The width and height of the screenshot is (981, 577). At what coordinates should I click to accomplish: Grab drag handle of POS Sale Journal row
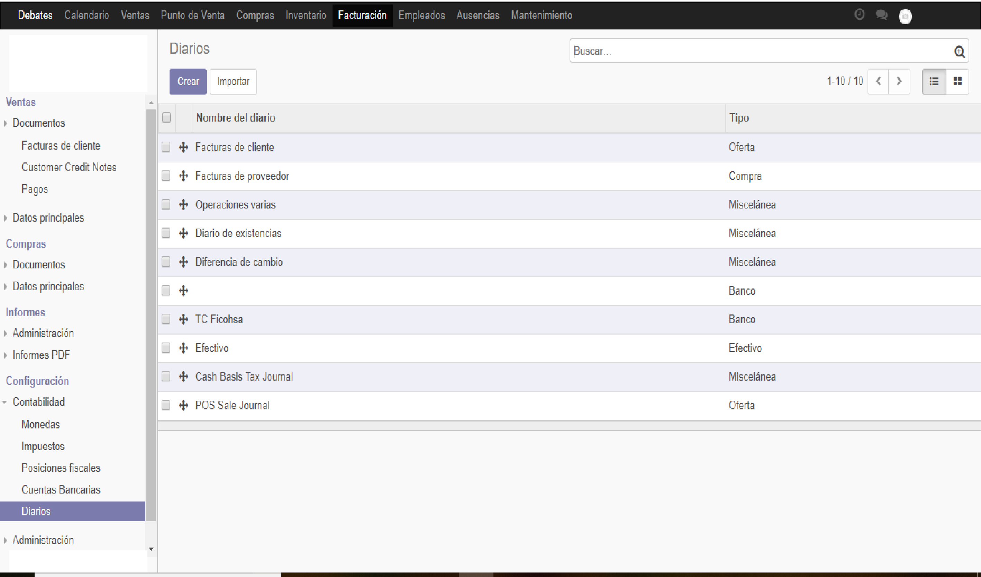tap(183, 405)
